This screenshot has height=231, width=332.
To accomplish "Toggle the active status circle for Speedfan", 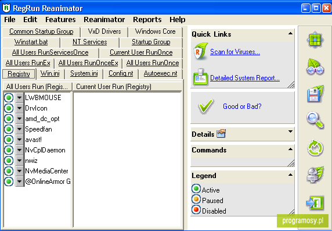I will [x=9, y=129].
